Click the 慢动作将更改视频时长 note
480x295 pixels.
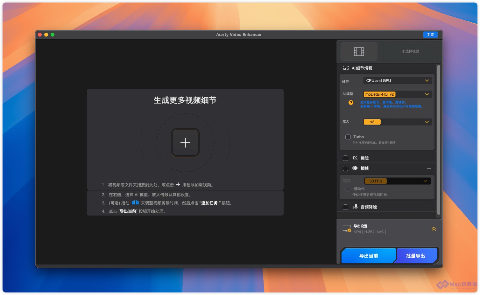(370, 195)
